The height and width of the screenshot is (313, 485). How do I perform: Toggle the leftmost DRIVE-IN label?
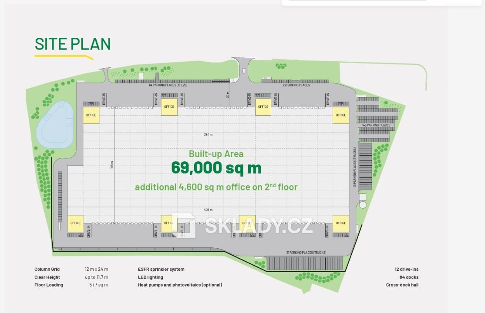(x=104, y=99)
